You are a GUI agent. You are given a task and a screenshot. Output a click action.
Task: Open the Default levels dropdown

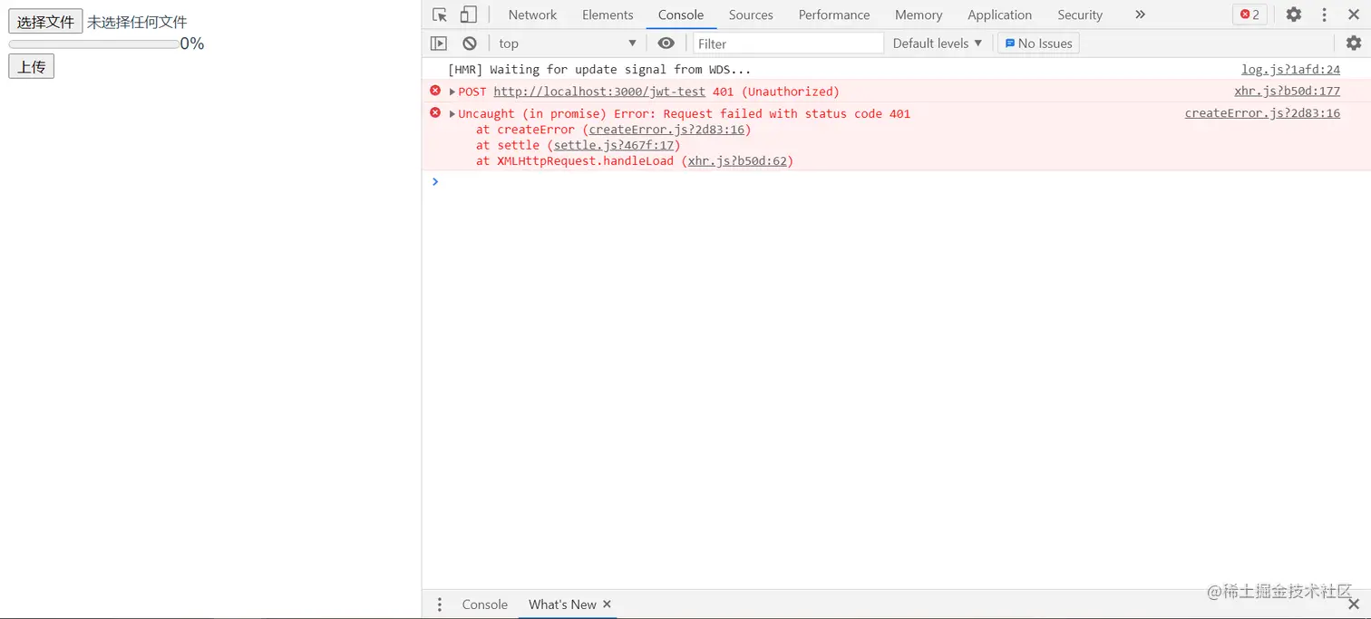pos(938,44)
